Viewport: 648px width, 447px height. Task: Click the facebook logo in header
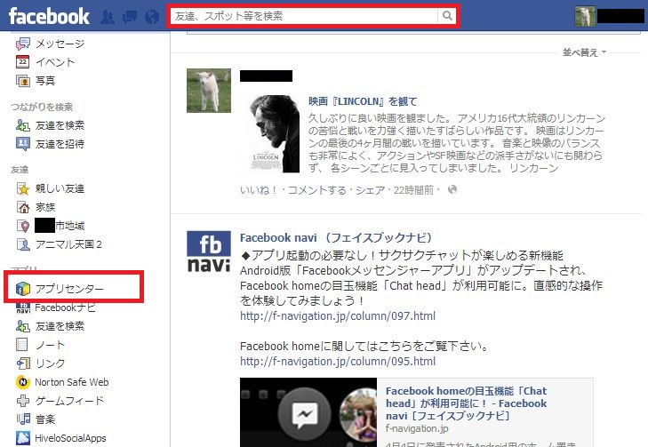pos(49,17)
